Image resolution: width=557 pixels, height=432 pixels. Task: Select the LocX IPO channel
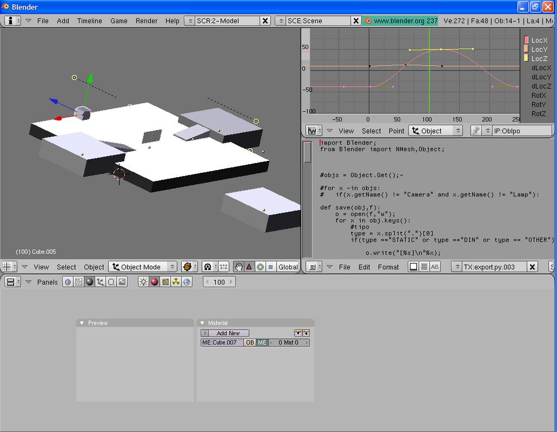tap(539, 40)
